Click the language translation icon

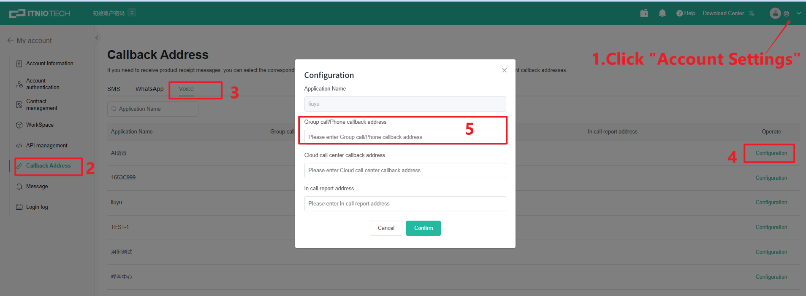pyautogui.click(x=752, y=13)
